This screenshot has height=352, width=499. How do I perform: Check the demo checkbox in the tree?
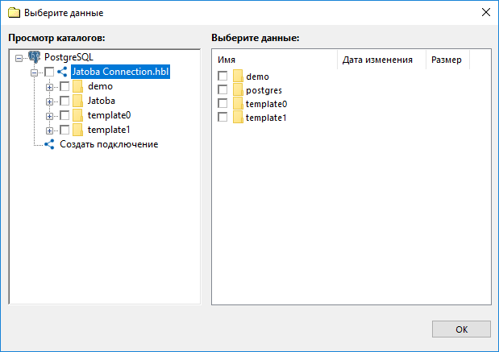point(64,86)
